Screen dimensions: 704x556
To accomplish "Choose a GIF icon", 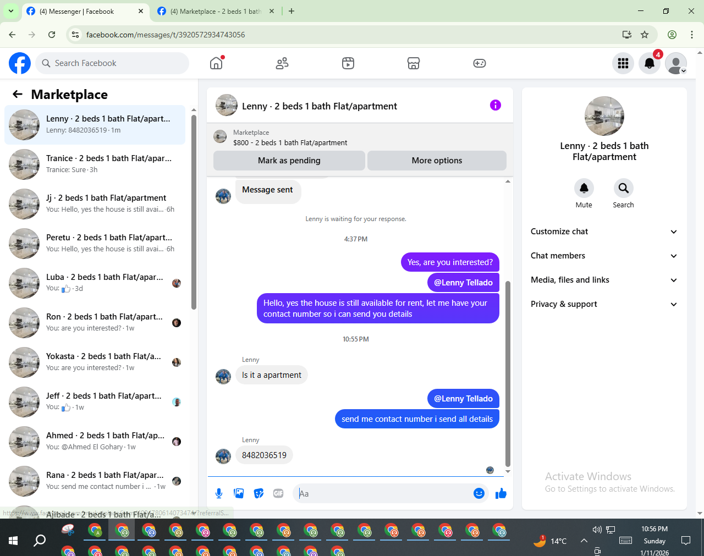I will coord(278,493).
